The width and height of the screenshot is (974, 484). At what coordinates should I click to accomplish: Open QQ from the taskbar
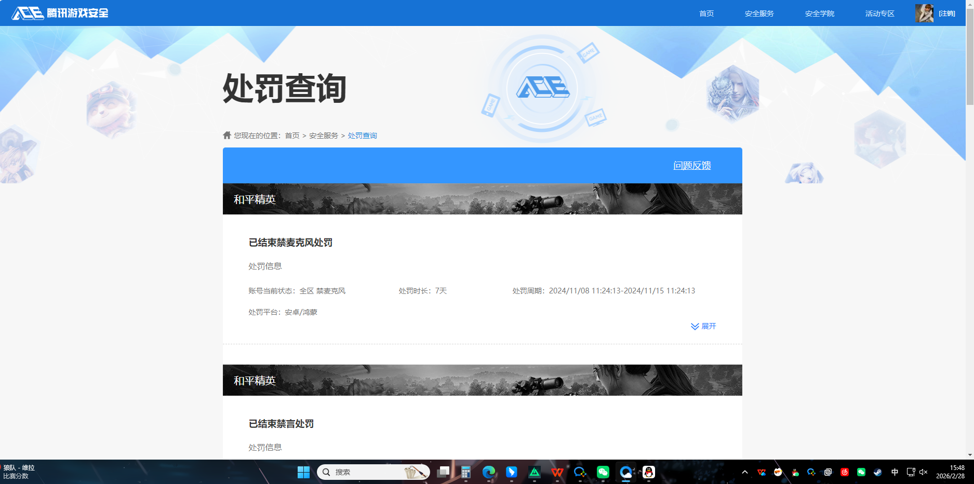649,472
